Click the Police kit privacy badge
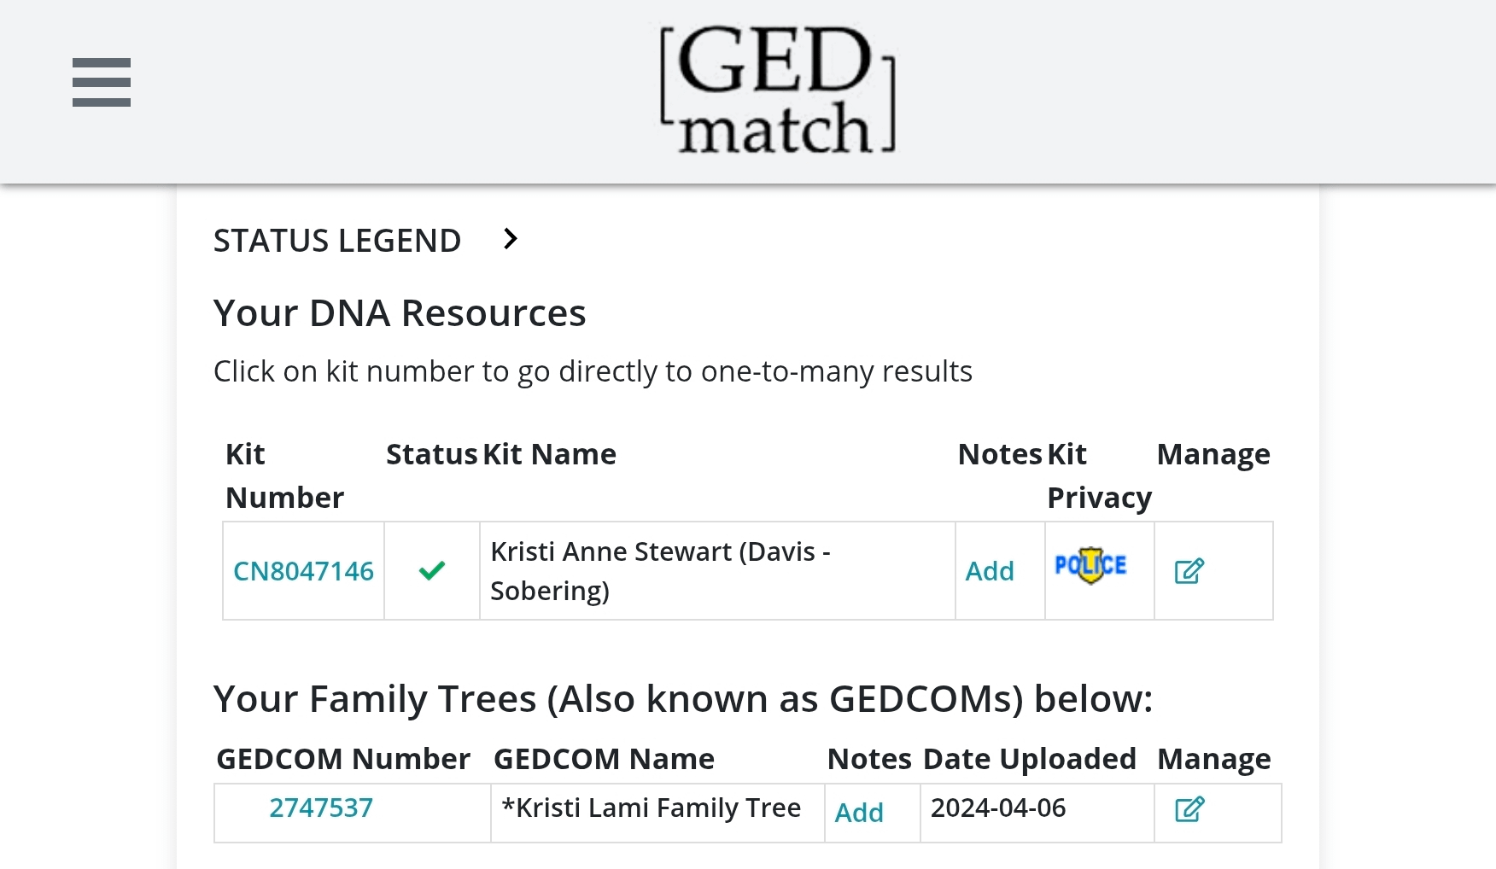Image resolution: width=1496 pixels, height=869 pixels. tap(1090, 565)
